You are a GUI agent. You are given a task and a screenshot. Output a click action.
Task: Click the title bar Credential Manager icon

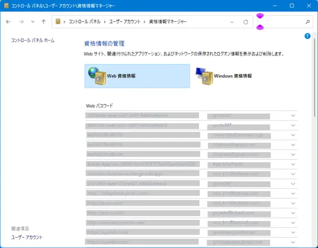coord(6,5)
